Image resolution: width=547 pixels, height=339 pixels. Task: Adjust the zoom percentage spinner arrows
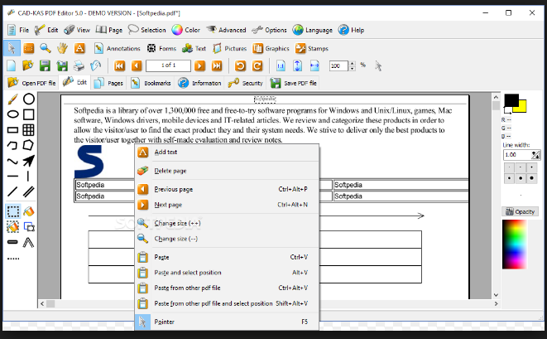pyautogui.click(x=352, y=65)
